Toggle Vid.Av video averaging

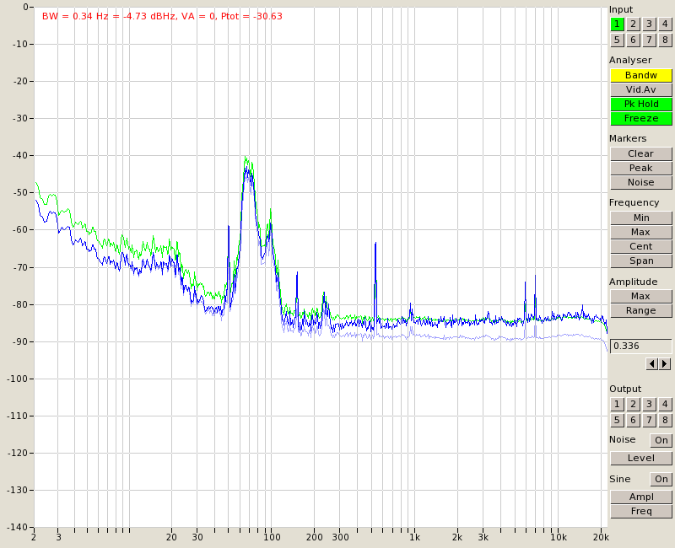641,90
